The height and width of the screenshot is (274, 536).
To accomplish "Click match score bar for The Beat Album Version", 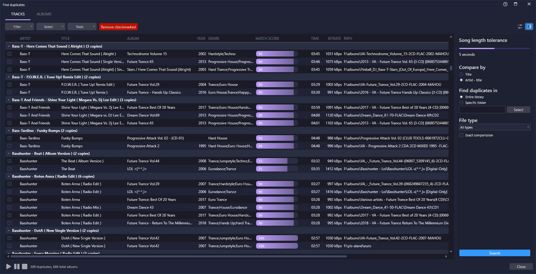I will 277,161.
